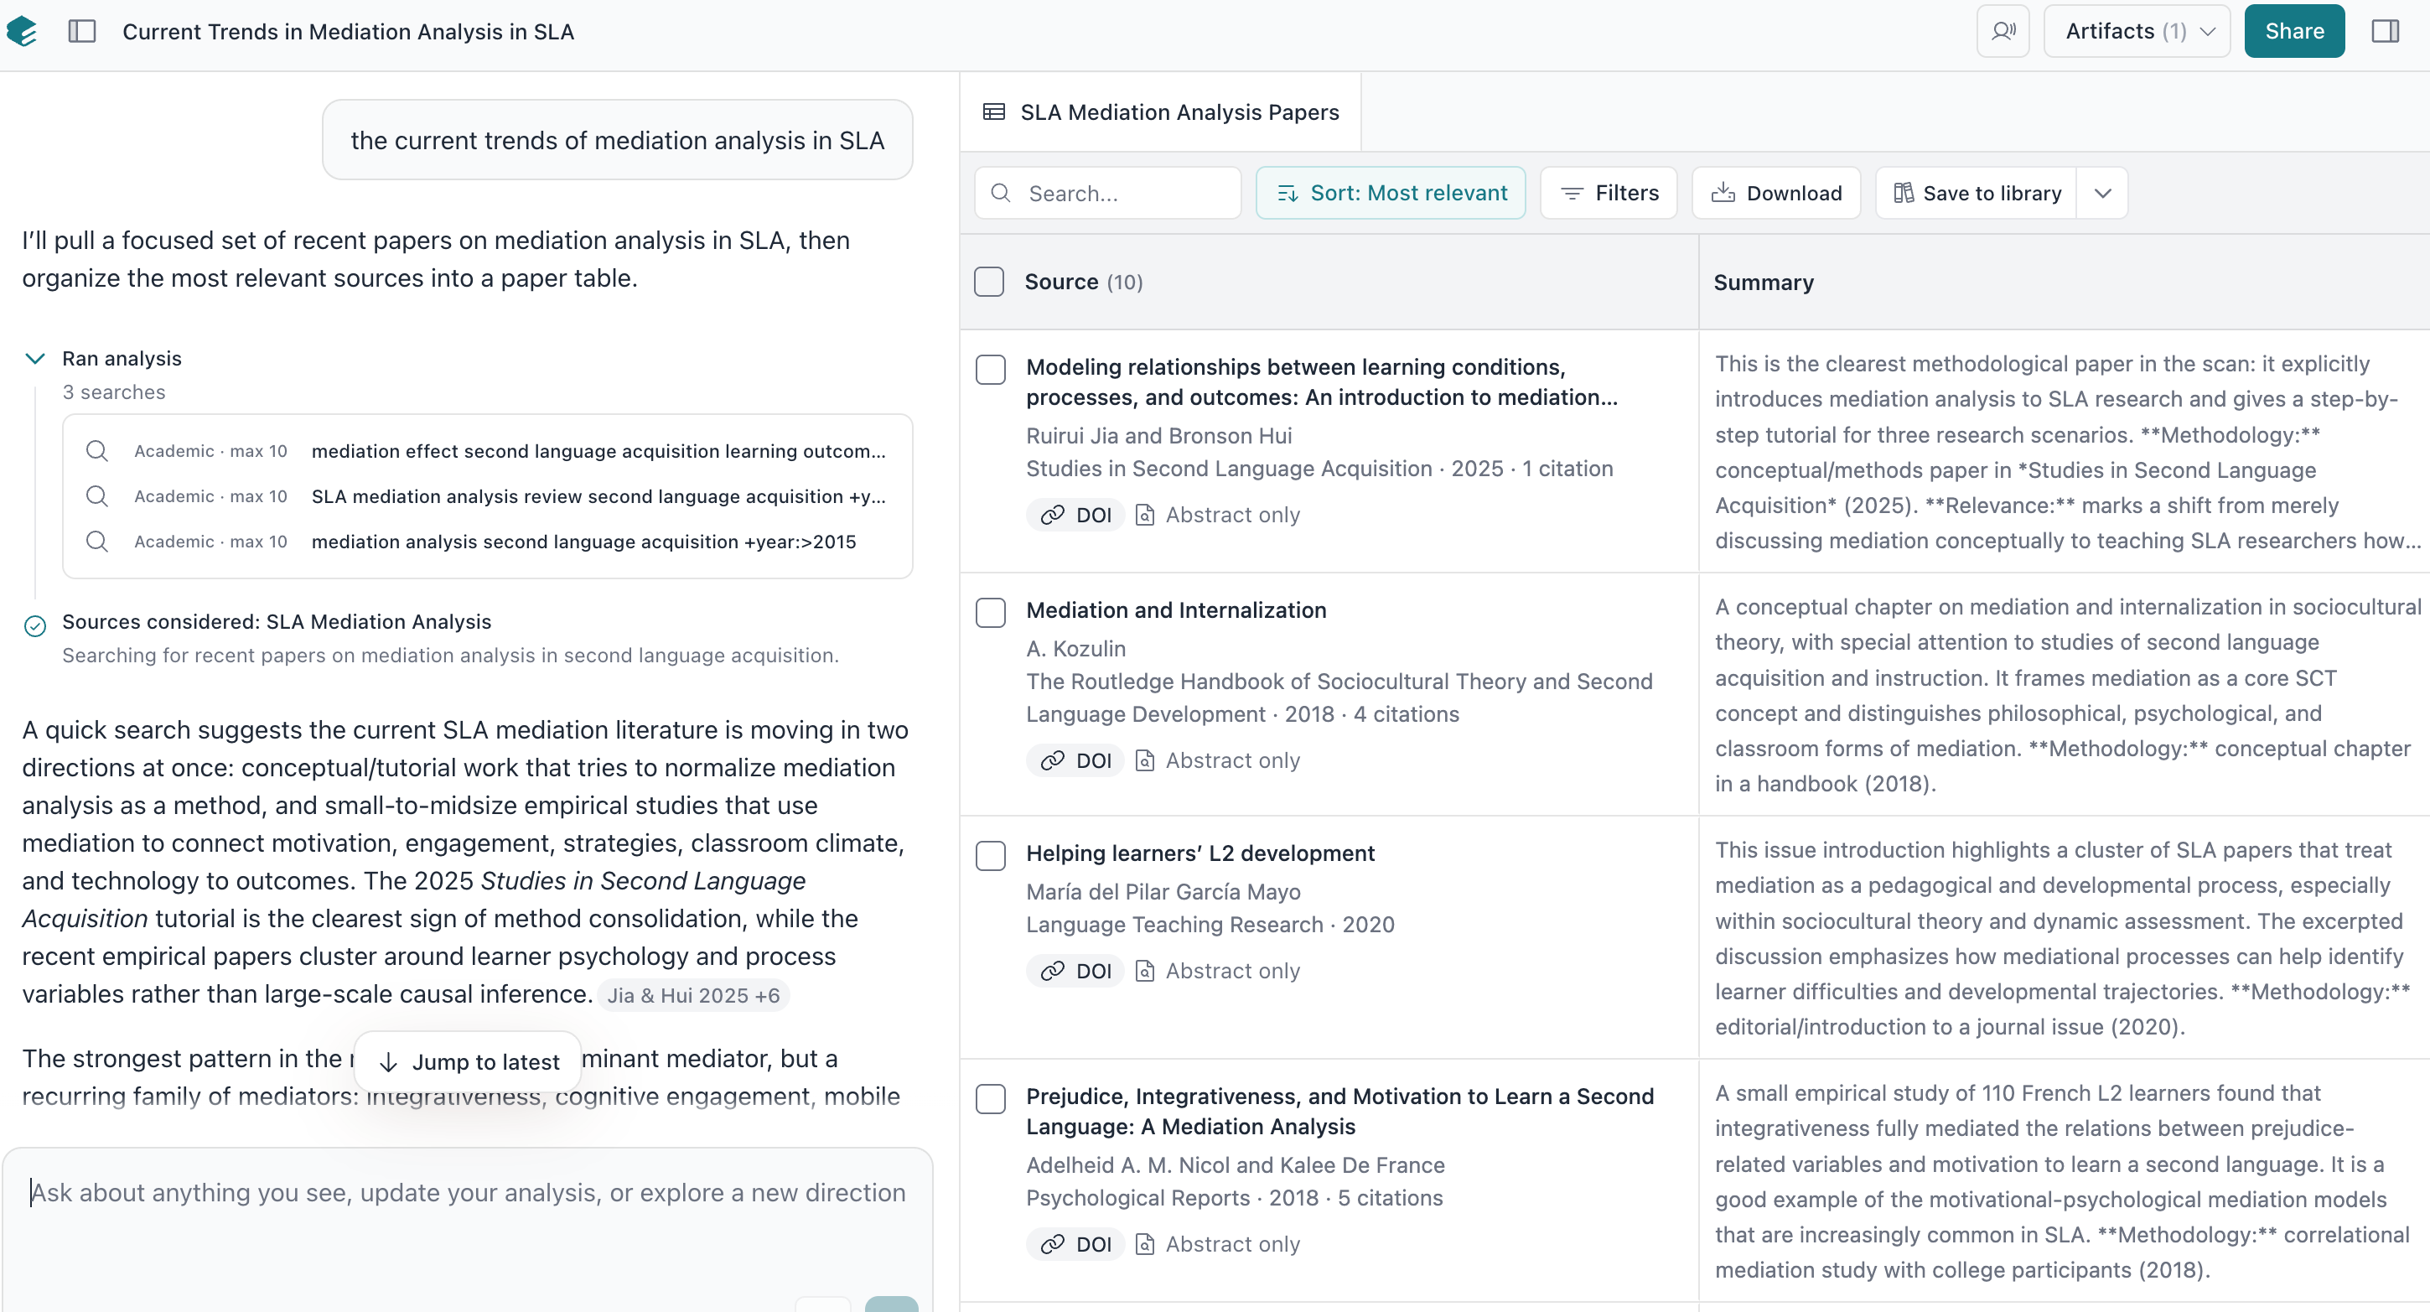Check the 'Mediation and Internalization' paper
The image size is (2430, 1312).
click(x=991, y=613)
